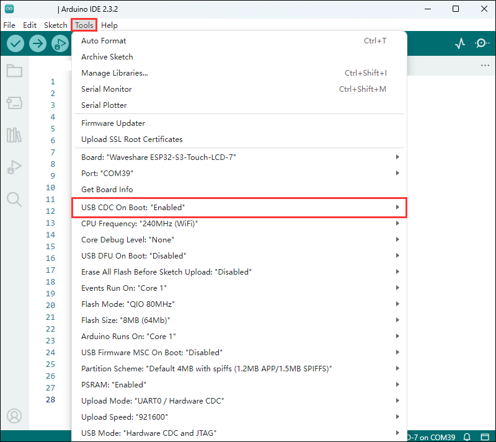Image resolution: width=496 pixels, height=442 pixels.
Task: Open the Library Manager books icon
Action: tap(14, 135)
